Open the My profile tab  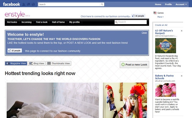[x=74, y=22]
